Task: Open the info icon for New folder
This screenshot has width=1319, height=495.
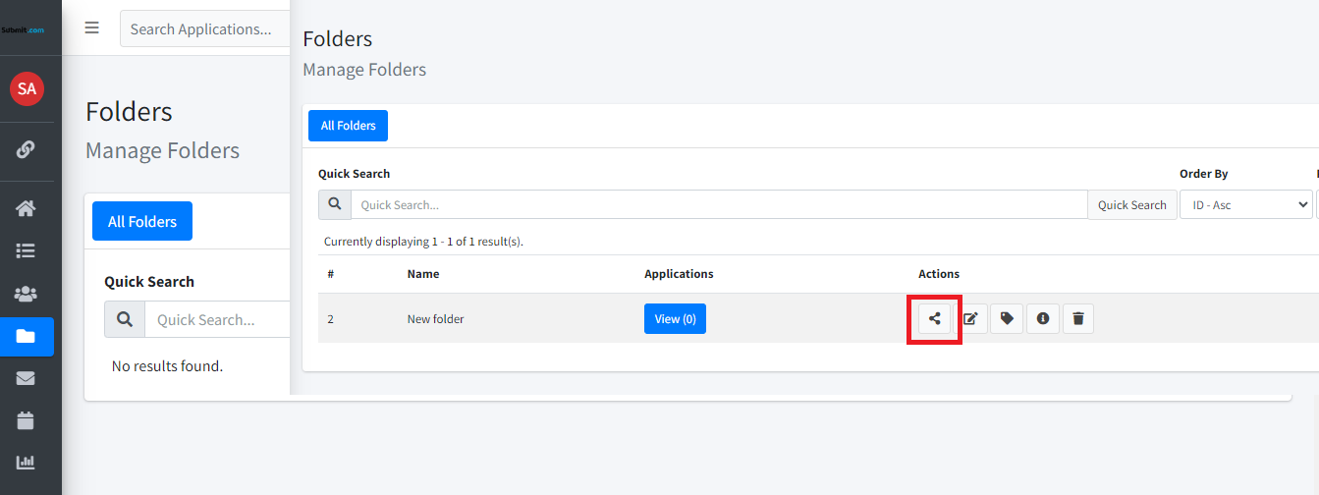Action: point(1043,318)
